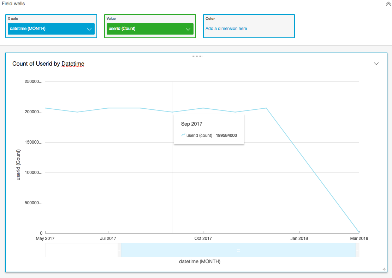Click the '150000...' y-axis label

34,142
